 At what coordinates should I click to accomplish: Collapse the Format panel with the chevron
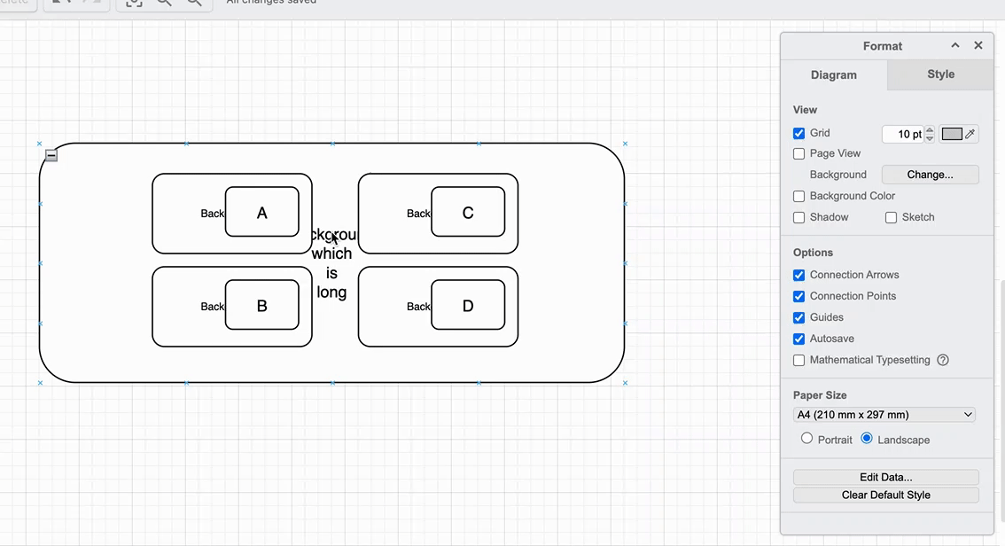point(955,45)
